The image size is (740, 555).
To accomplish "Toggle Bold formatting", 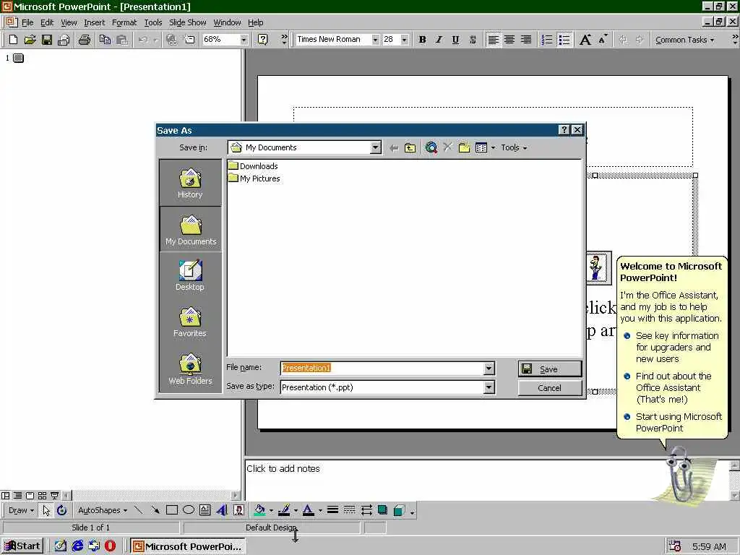I will (422, 40).
